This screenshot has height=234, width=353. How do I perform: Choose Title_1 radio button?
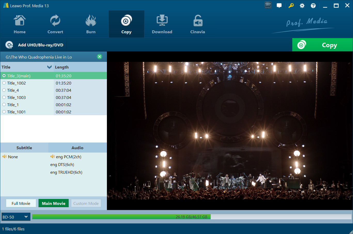4,105
